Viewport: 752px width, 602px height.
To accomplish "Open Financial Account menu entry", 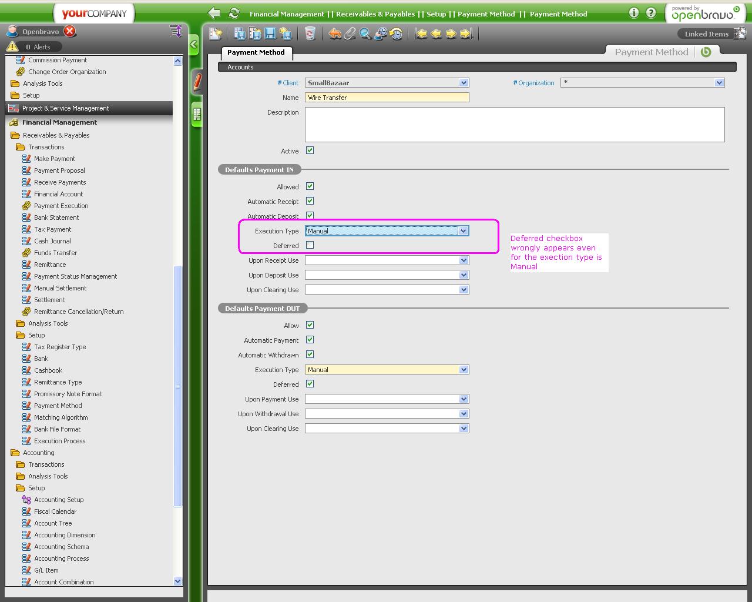I will (x=58, y=194).
